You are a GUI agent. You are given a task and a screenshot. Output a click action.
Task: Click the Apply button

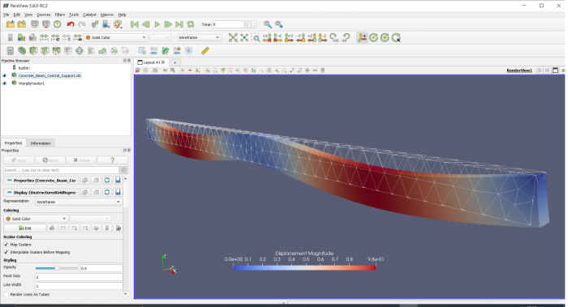tap(19, 160)
